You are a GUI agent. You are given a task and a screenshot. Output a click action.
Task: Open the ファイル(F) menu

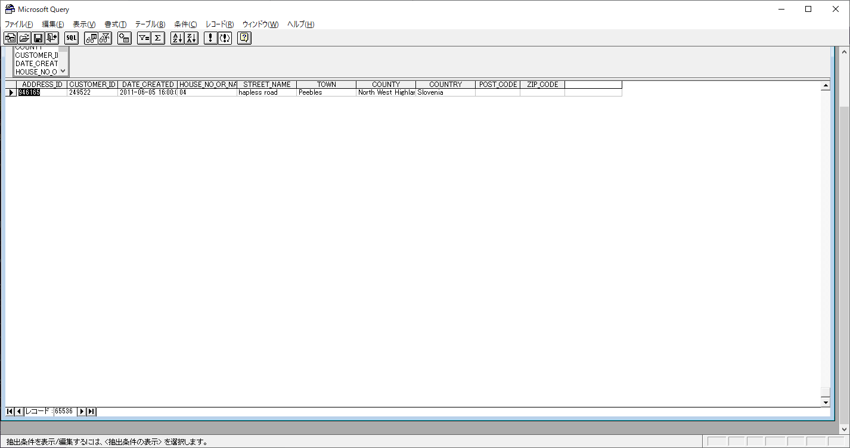click(x=18, y=24)
